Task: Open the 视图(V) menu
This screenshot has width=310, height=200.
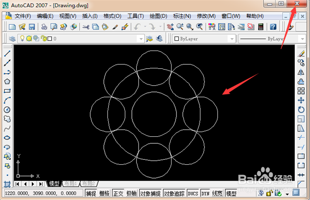Action: click(x=68, y=16)
